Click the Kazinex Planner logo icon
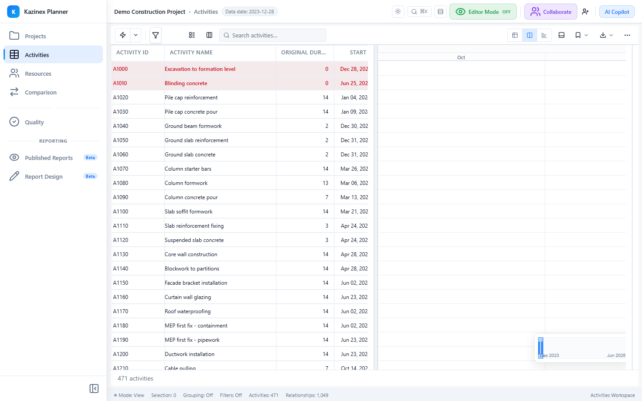Screen dimensions: 642x401 coord(13,12)
